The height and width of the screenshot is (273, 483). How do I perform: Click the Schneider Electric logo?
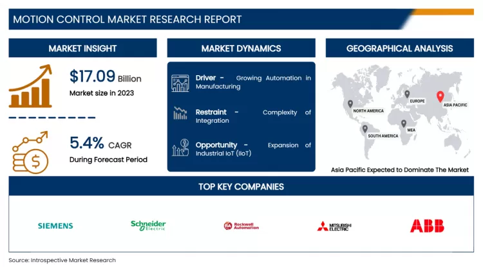tap(148, 225)
